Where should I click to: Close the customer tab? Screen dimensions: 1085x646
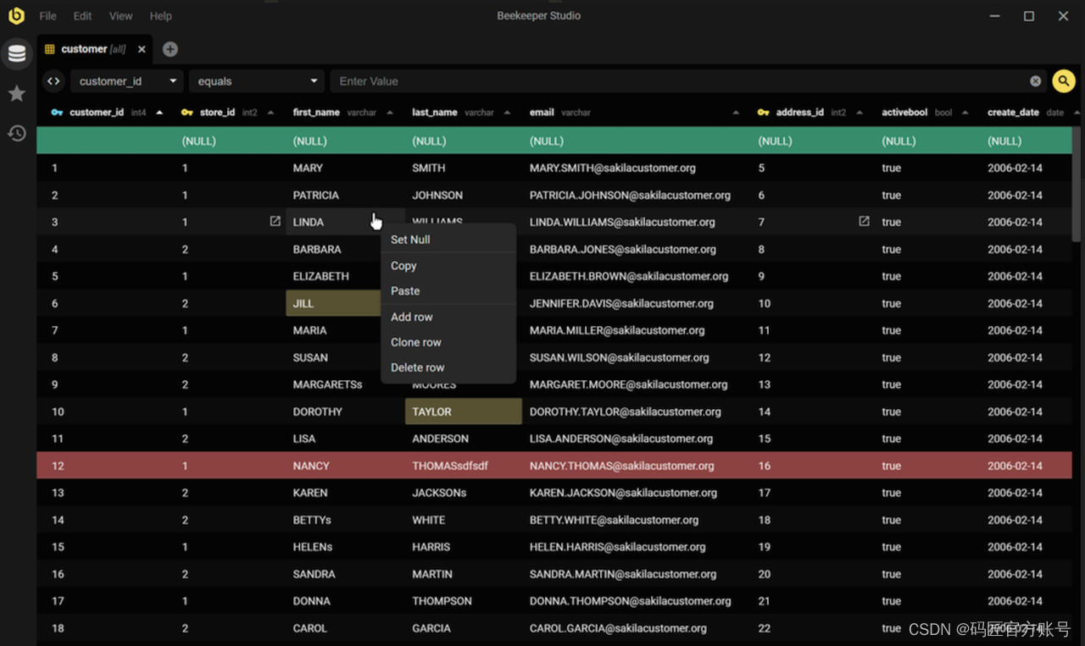pos(142,49)
